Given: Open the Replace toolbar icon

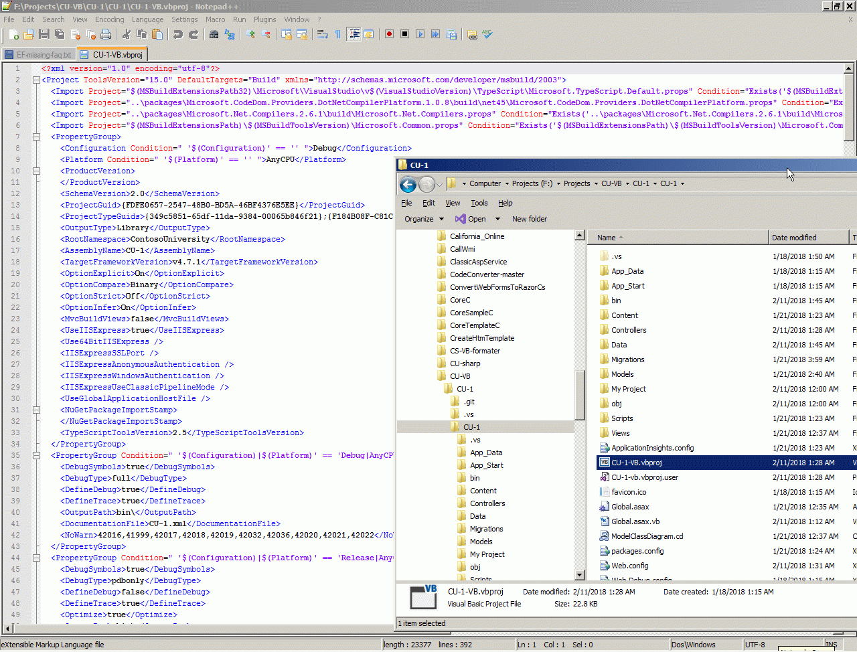Looking at the screenshot, I should pos(230,34).
